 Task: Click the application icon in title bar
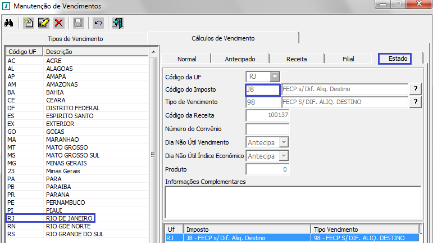pos(6,6)
